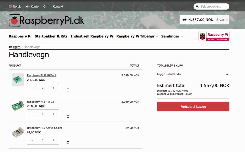Viewport: 245px width, 152px height.
Task: Click the 2.379,00 NOK row total
Action: [x=130, y=75]
